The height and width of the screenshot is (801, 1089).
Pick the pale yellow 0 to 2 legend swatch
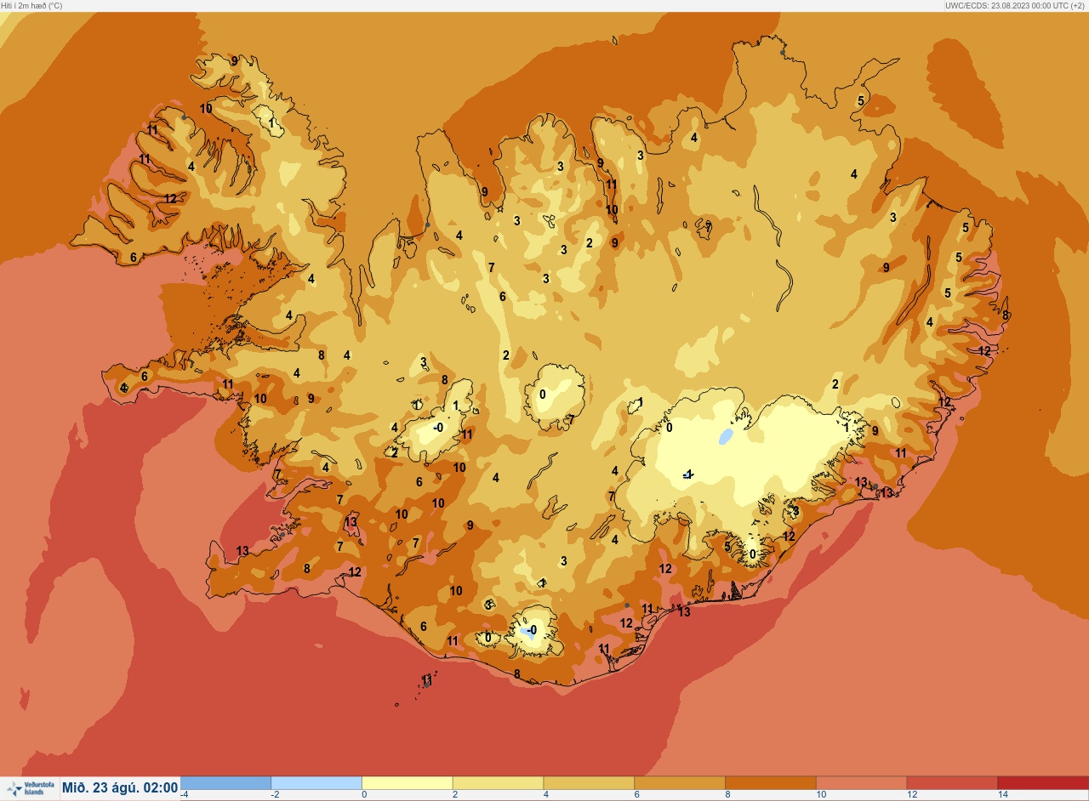[x=408, y=783]
